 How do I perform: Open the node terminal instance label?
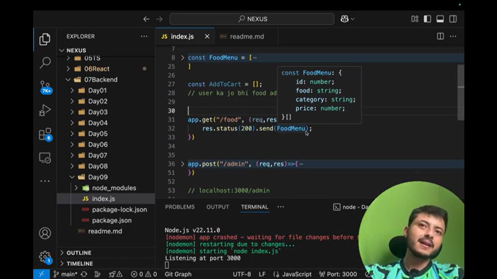tap(351, 207)
